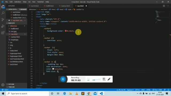Viewport: 171px width, 96px height.
Task: Click errors and warnings status indicator
Action: 5,90
